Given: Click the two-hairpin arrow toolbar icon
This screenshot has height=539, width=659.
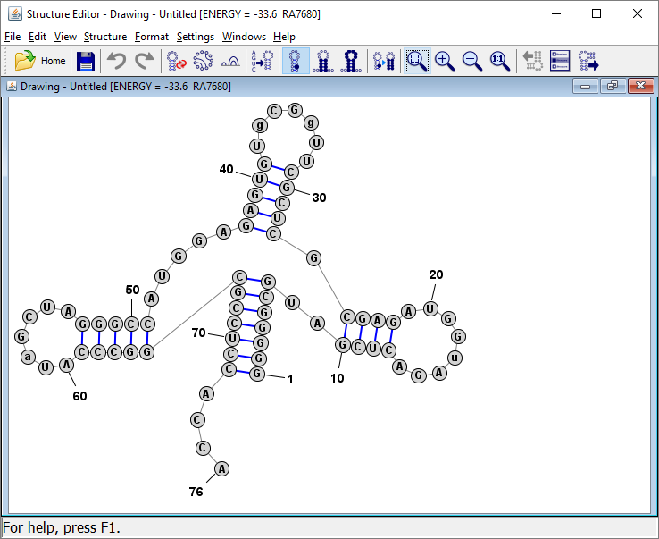Looking at the screenshot, I should tap(384, 61).
